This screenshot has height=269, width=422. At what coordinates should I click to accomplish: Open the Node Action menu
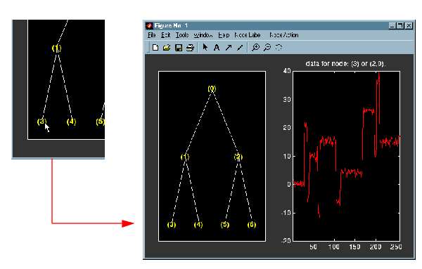pyautogui.click(x=284, y=35)
